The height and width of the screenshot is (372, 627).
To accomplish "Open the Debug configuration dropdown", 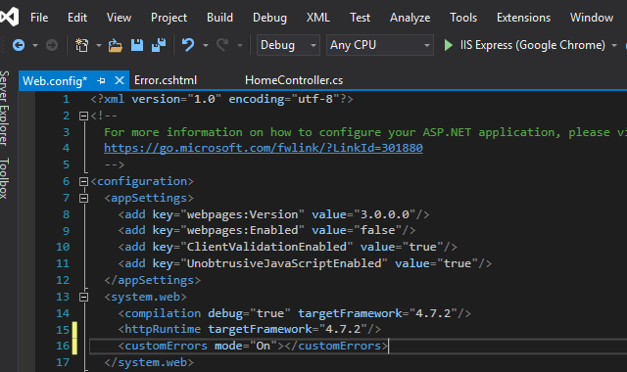I will [x=288, y=45].
